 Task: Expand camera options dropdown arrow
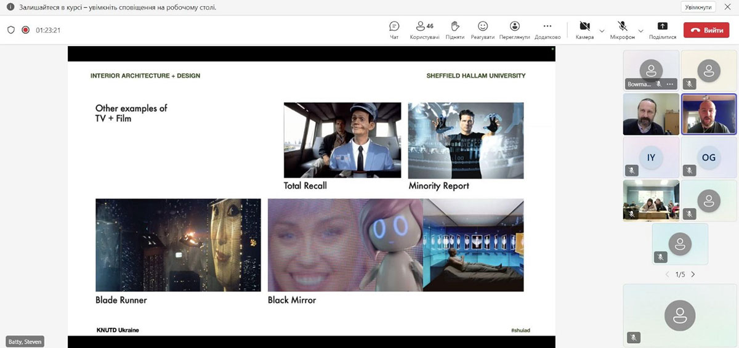602,30
